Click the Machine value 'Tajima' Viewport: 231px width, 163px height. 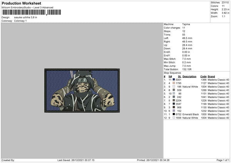186,24
